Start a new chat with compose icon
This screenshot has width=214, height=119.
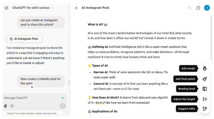(7, 8)
